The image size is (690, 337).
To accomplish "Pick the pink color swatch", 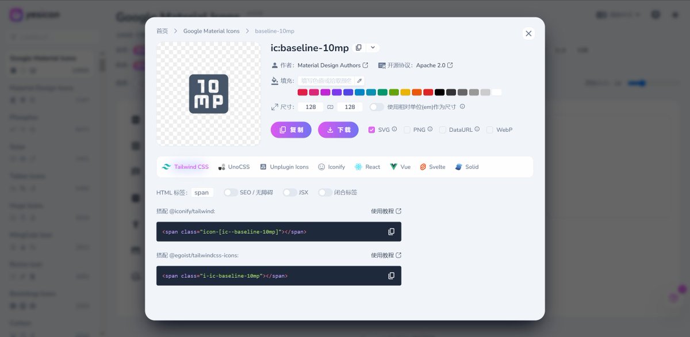I will tap(314, 93).
